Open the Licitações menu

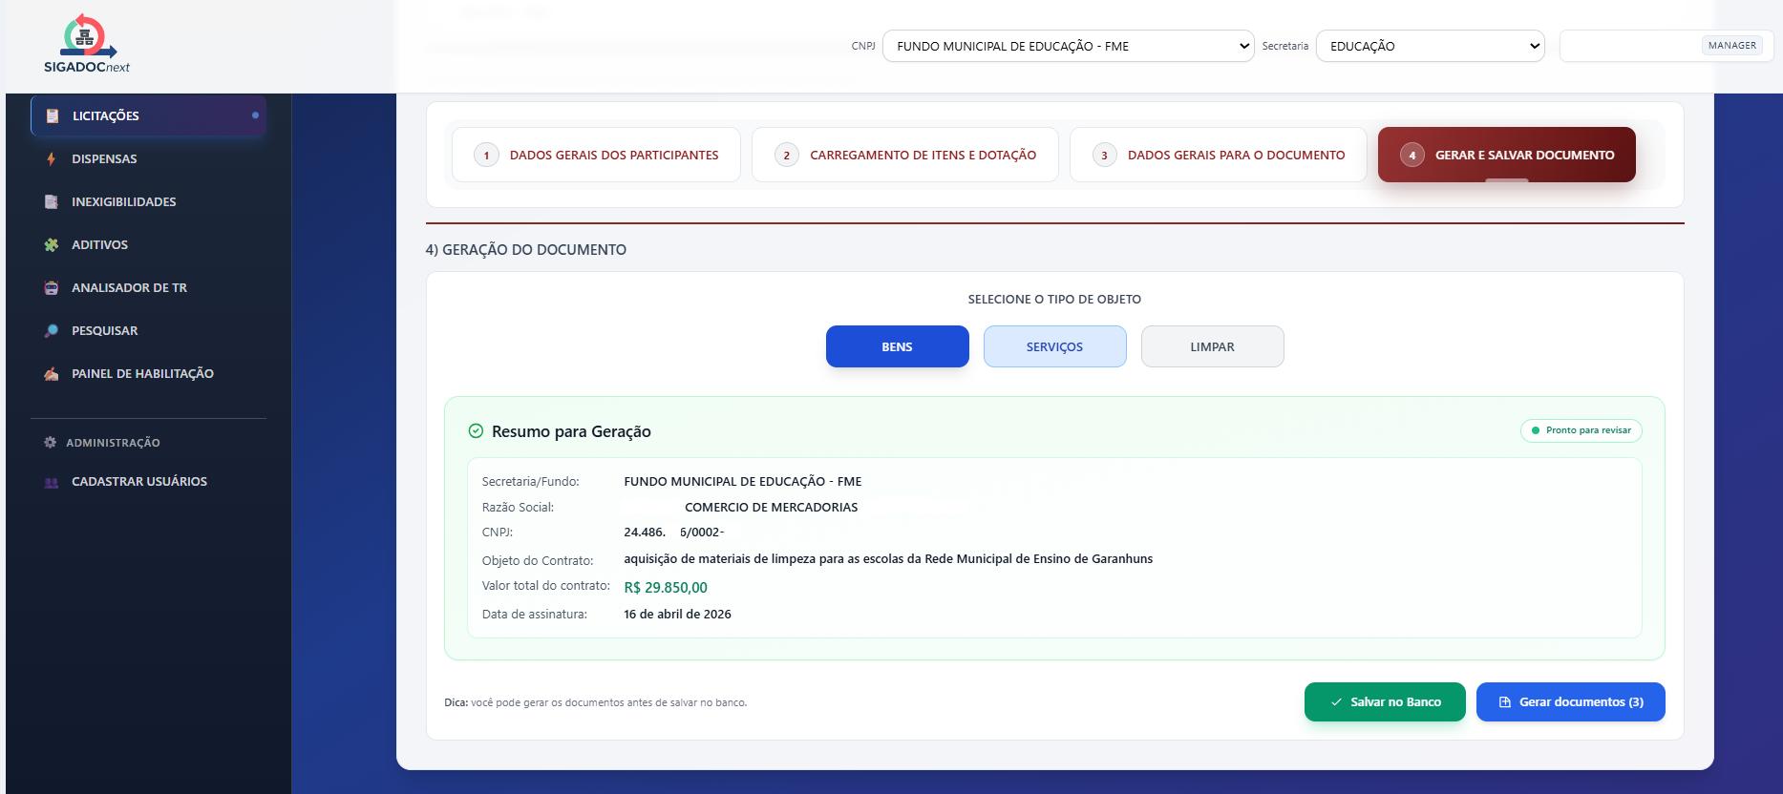click(x=148, y=115)
